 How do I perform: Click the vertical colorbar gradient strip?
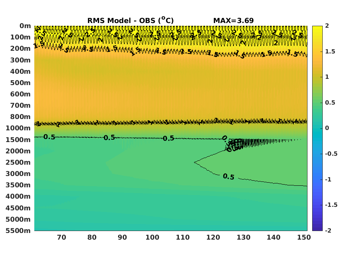(x=317, y=128)
